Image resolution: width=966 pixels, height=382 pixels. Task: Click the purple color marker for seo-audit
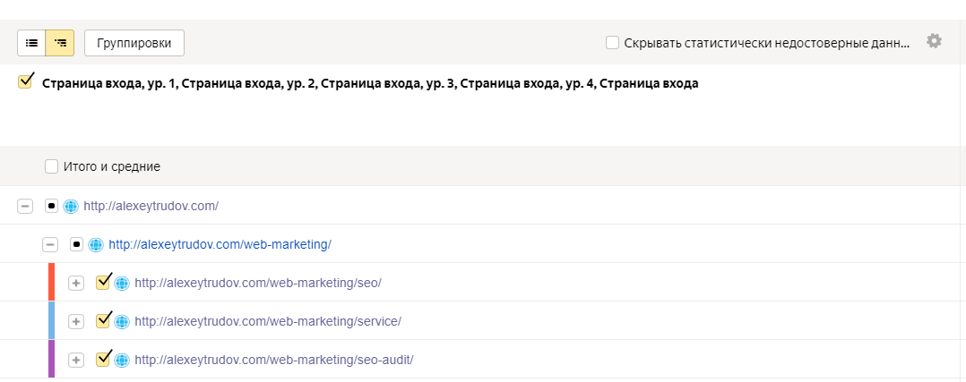(x=52, y=359)
